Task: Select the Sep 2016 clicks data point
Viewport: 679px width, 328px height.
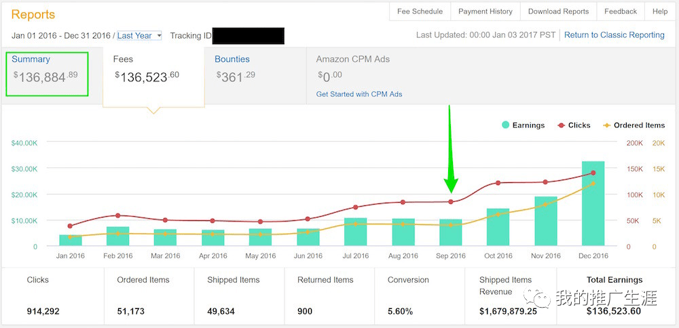Action: coord(450,201)
